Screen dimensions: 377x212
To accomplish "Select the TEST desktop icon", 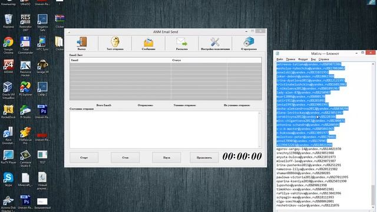I will [42, 157].
